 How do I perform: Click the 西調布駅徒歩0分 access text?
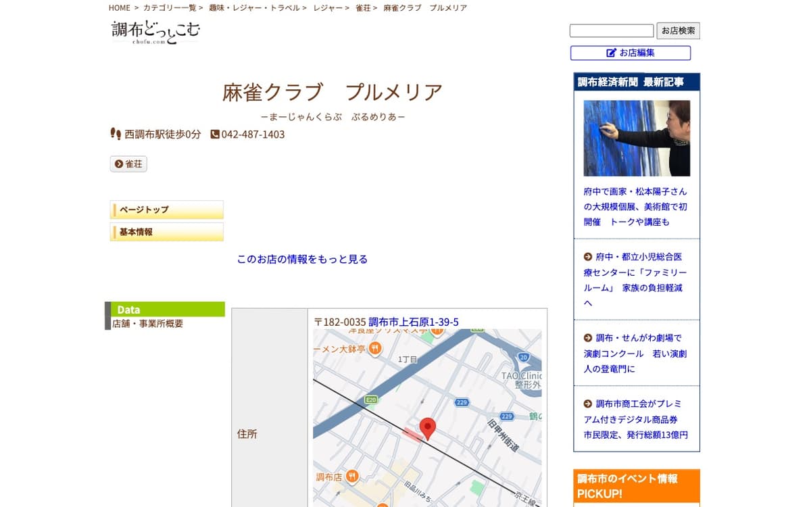163,134
